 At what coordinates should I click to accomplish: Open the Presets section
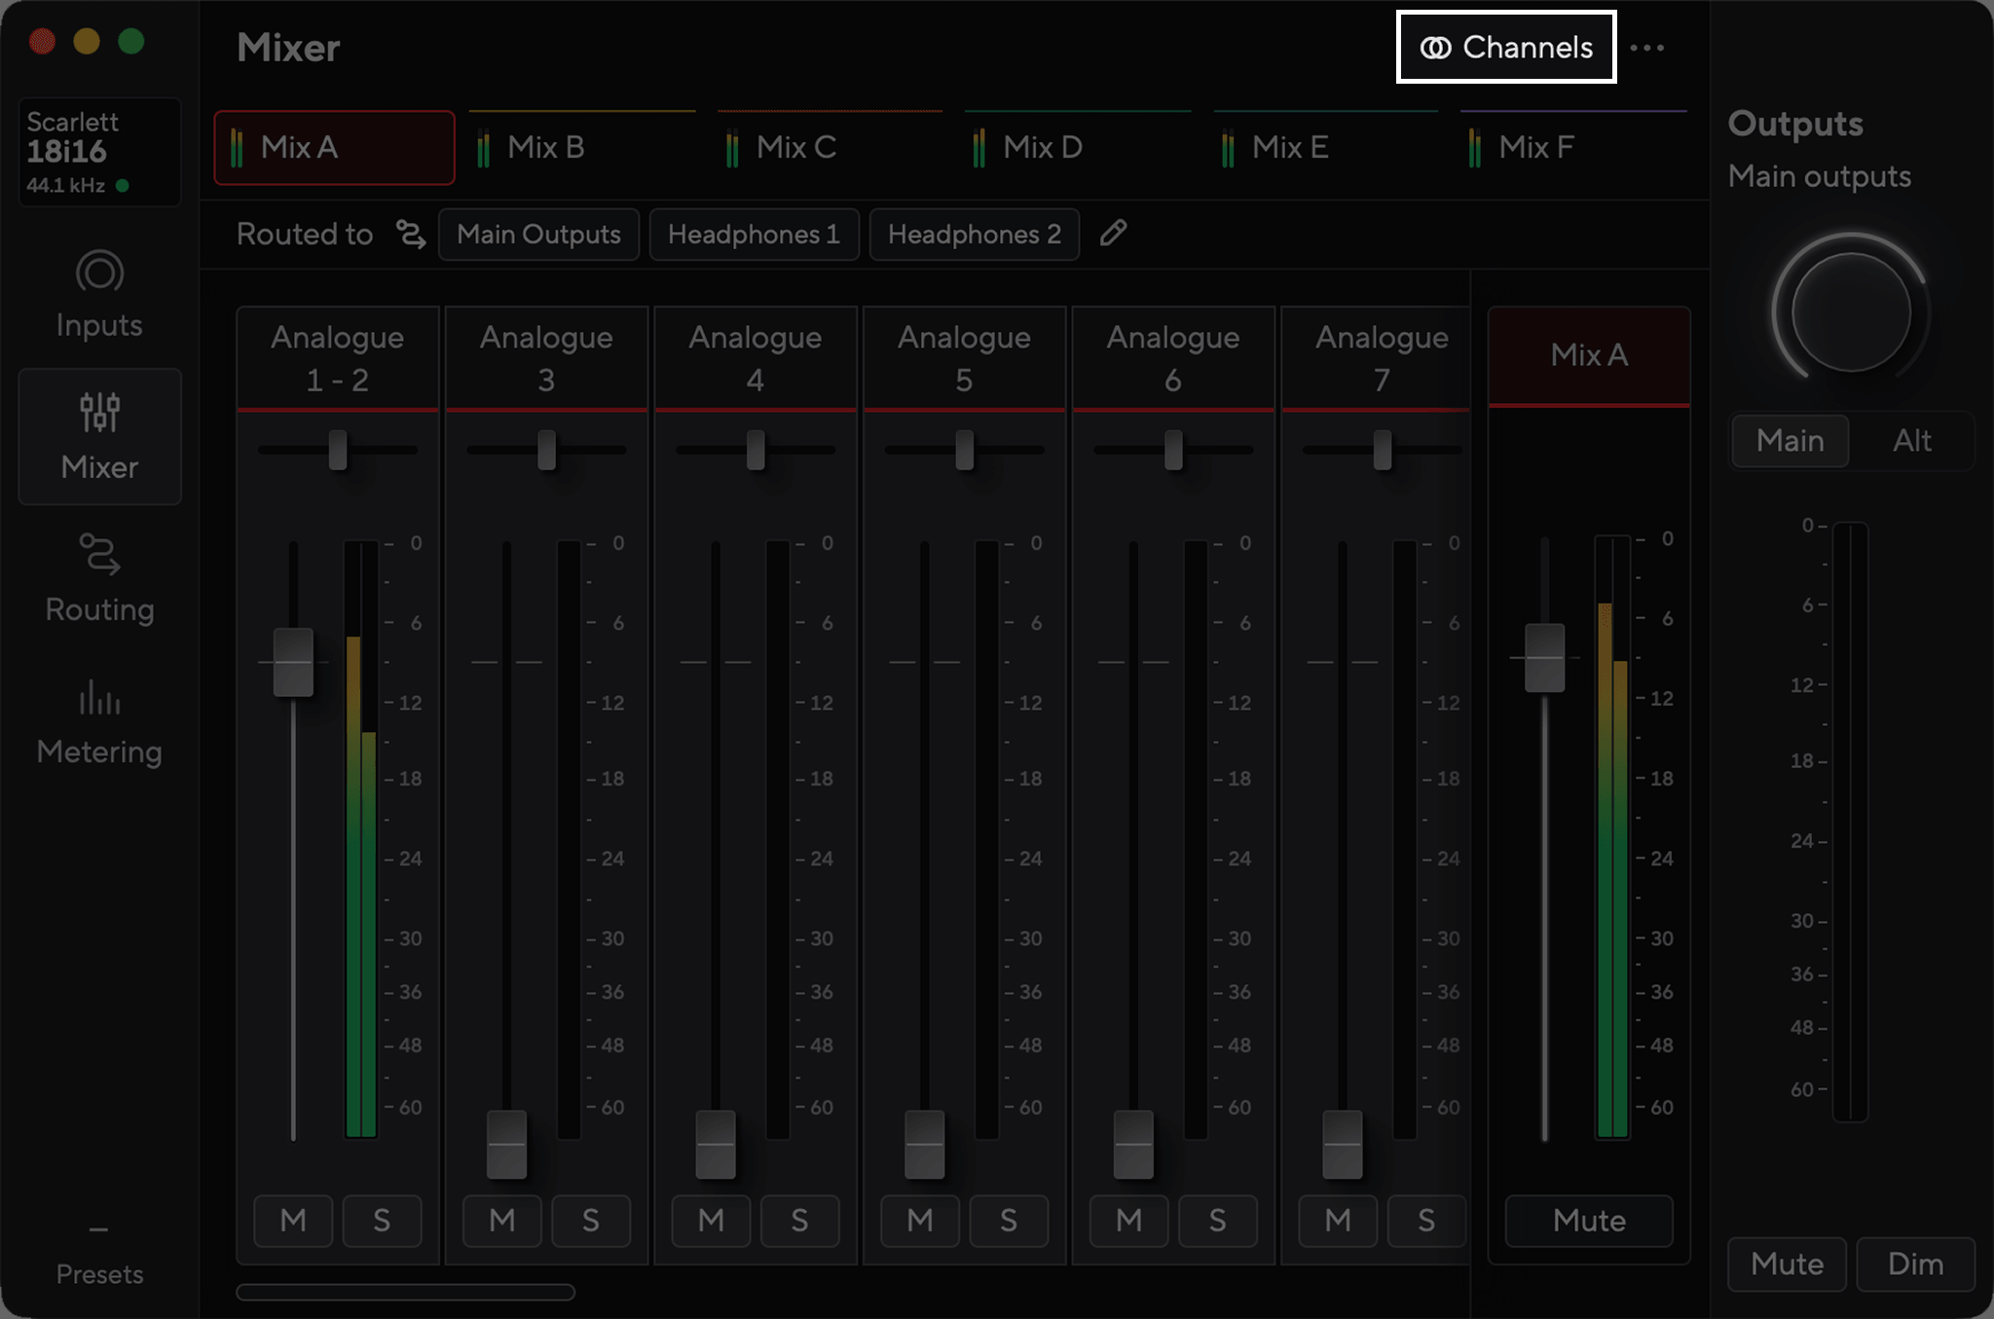(x=99, y=1256)
